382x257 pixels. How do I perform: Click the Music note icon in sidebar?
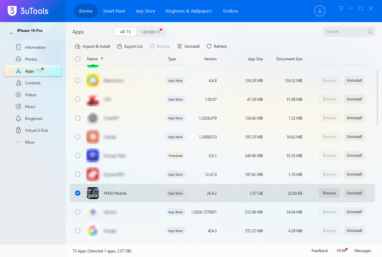tap(18, 106)
